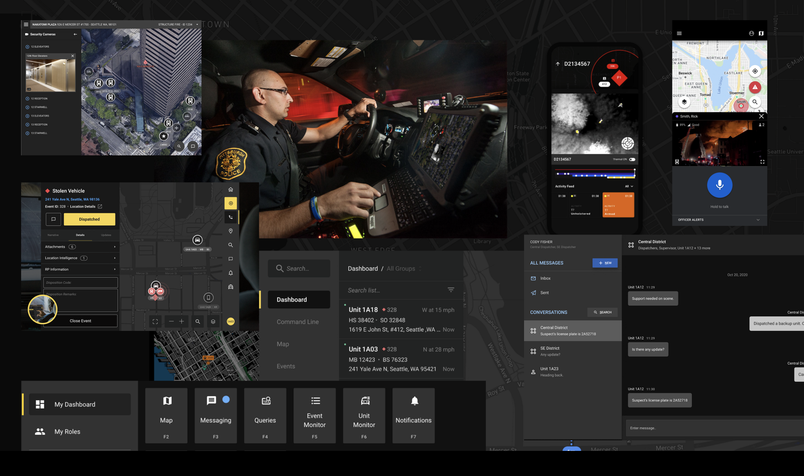Screen dimensions: 804x476
Task: Toggle fullscreen on the dark map
Action: [155, 321]
